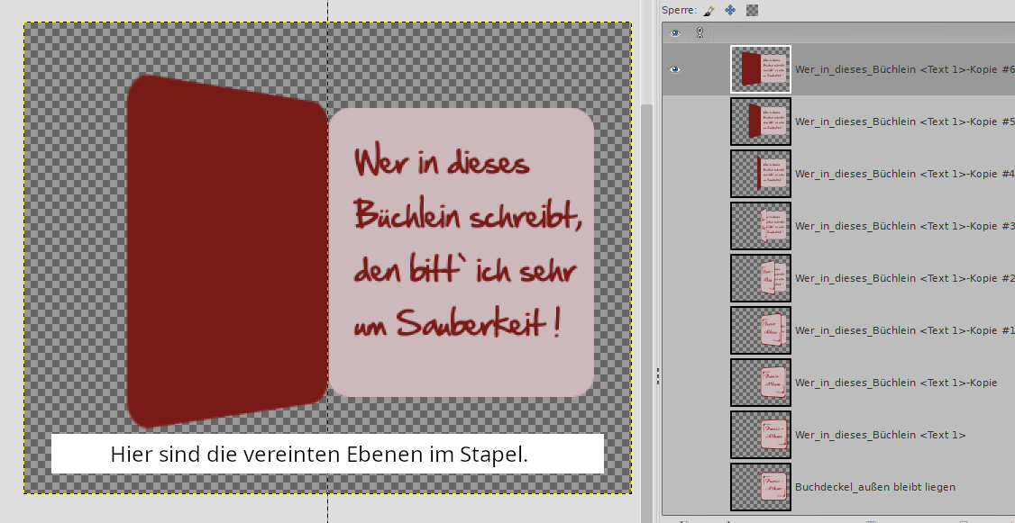Select the original 'Wer_in_dieses_Büchlein <Text 1>' layer
1015x523 pixels.
point(880,435)
